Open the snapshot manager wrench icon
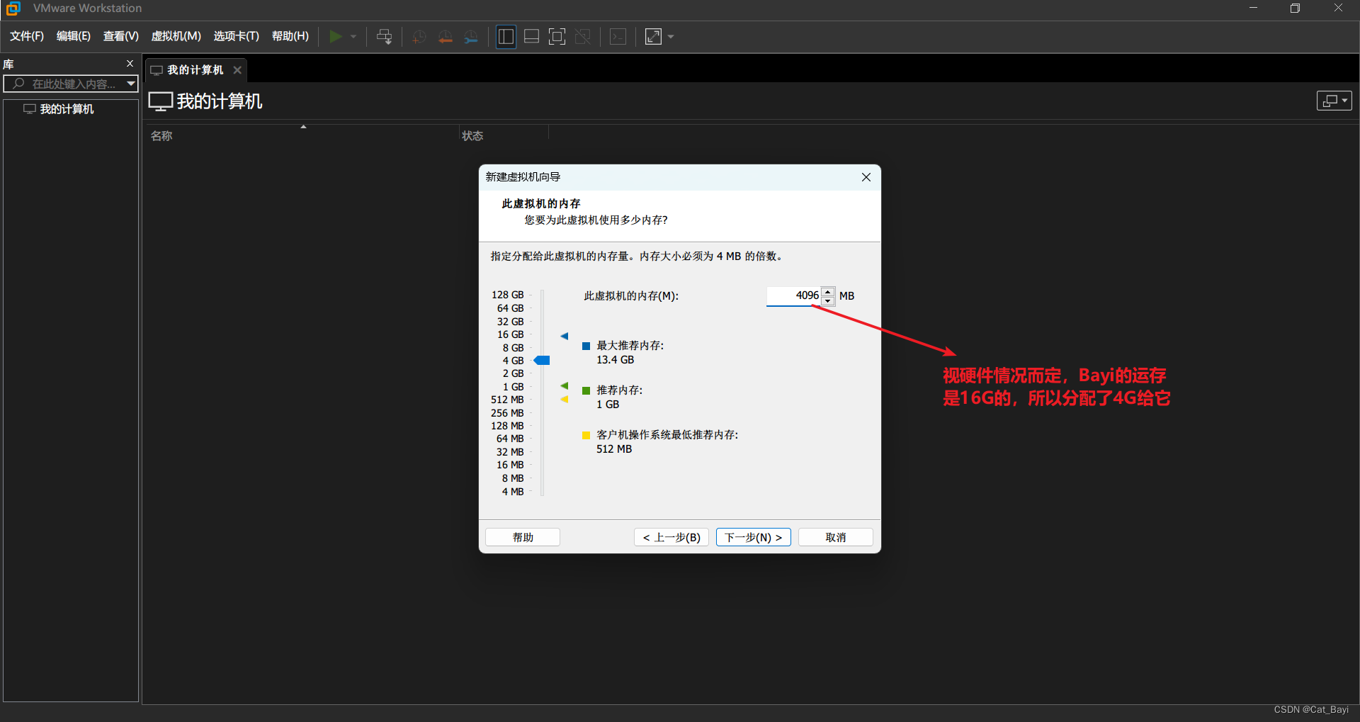The width and height of the screenshot is (1360, 722). 471,37
